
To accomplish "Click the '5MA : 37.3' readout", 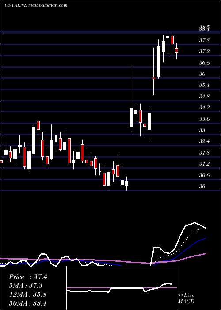I will pyautogui.click(x=26, y=286).
